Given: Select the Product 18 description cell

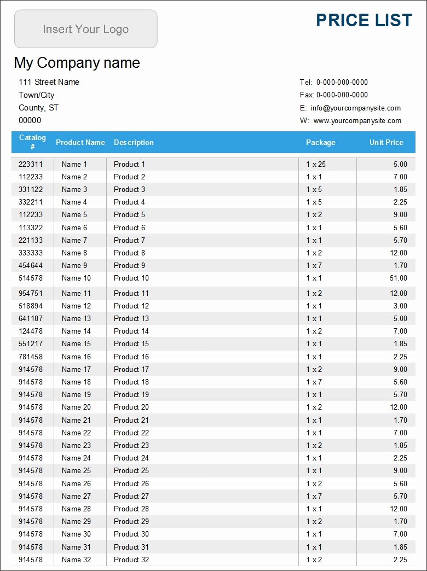Looking at the screenshot, I should 131,382.
